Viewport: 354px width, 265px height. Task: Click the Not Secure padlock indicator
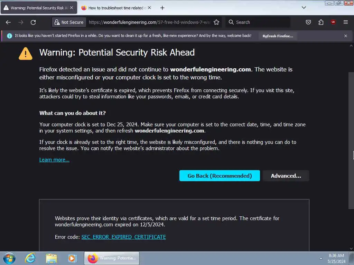click(69, 22)
